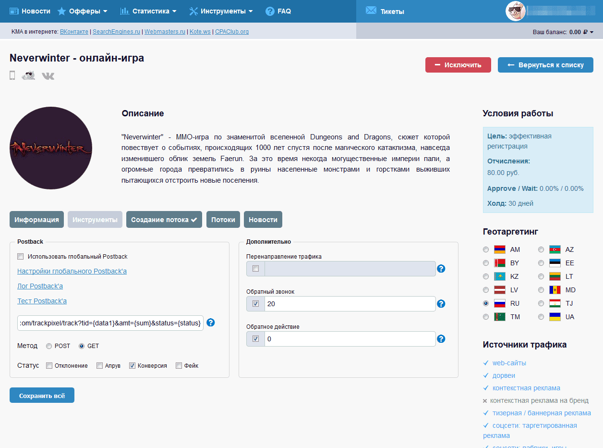603x448 pixels.
Task: Open the Статистика dropdown menu
Action: (x=148, y=11)
